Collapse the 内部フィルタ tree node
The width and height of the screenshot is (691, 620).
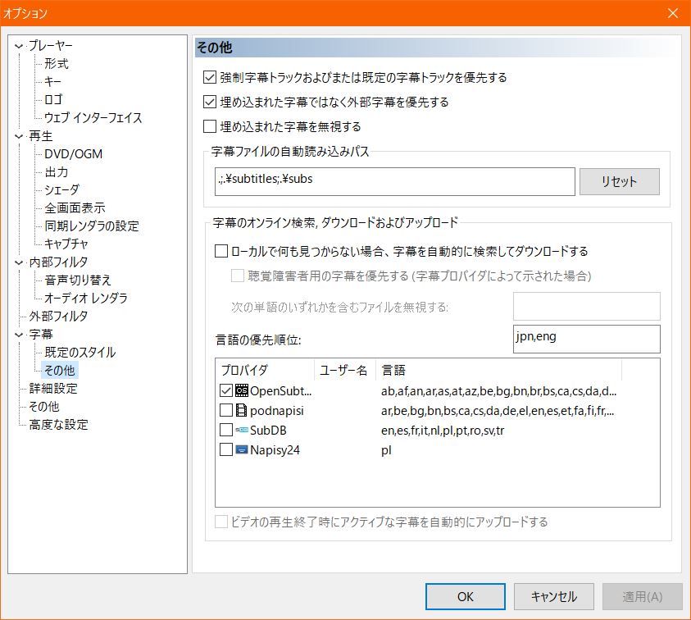[x=19, y=262]
